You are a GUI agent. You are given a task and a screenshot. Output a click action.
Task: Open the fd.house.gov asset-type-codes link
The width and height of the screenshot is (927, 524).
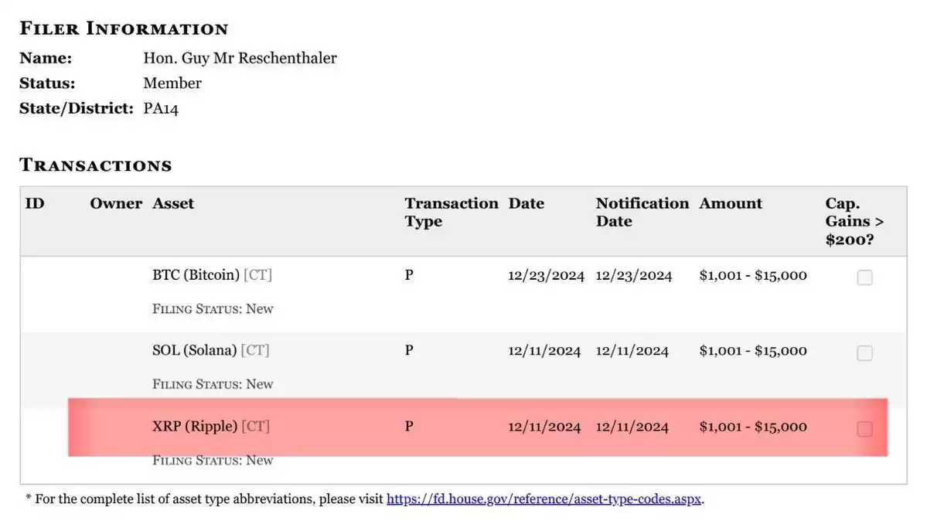click(544, 498)
